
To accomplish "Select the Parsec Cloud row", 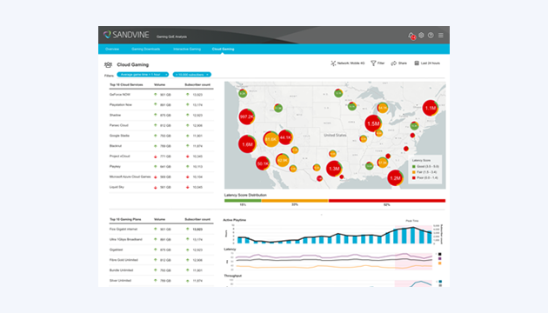I will (x=161, y=125).
